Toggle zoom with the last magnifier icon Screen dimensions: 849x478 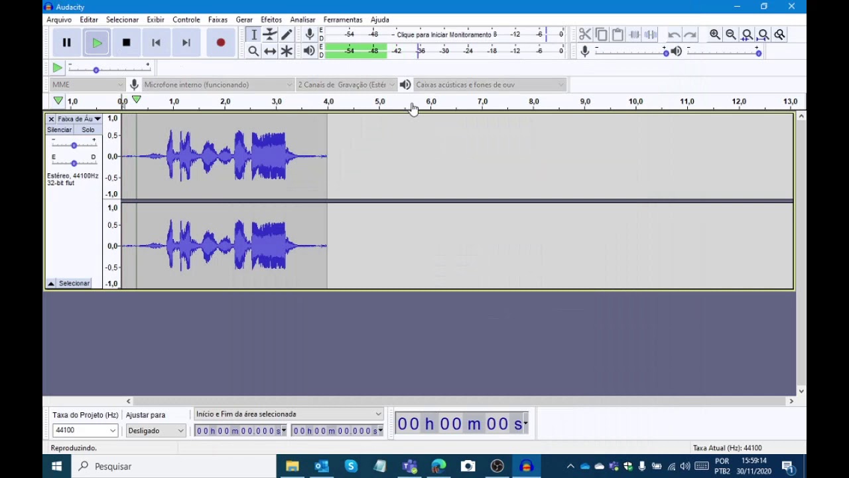coord(780,35)
